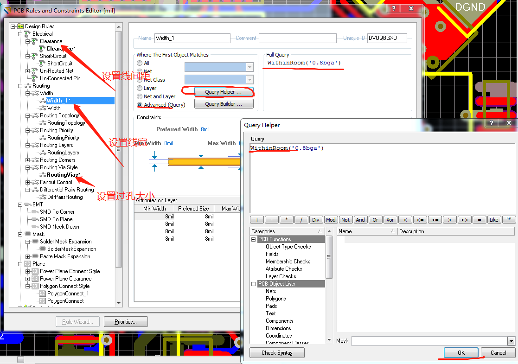Viewport: 518px width, 364px height.
Task: Select the RoutingVias rule
Action: (x=63, y=175)
